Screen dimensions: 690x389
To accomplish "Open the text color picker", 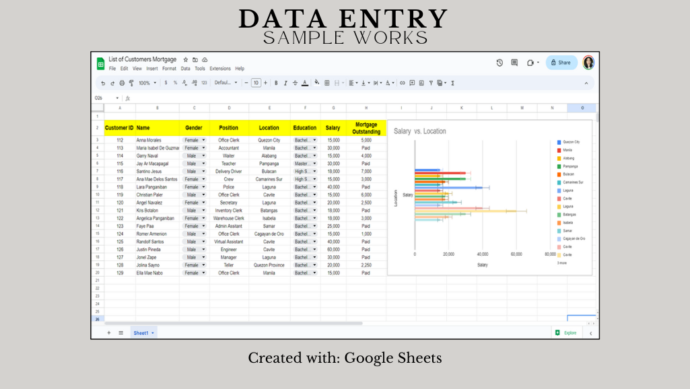I will [x=304, y=83].
